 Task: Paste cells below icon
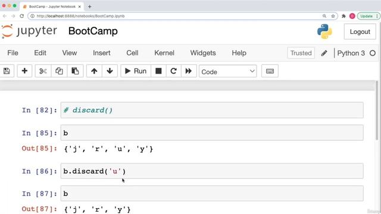(x=75, y=71)
